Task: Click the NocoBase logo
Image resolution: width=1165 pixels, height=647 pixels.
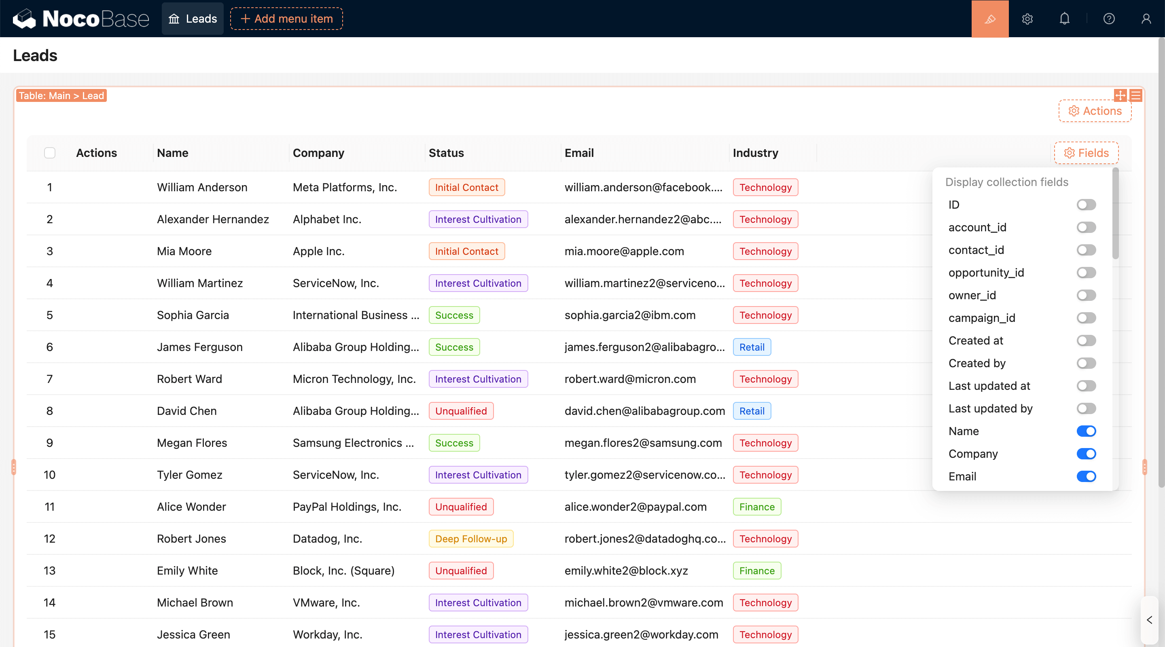Action: coord(80,19)
